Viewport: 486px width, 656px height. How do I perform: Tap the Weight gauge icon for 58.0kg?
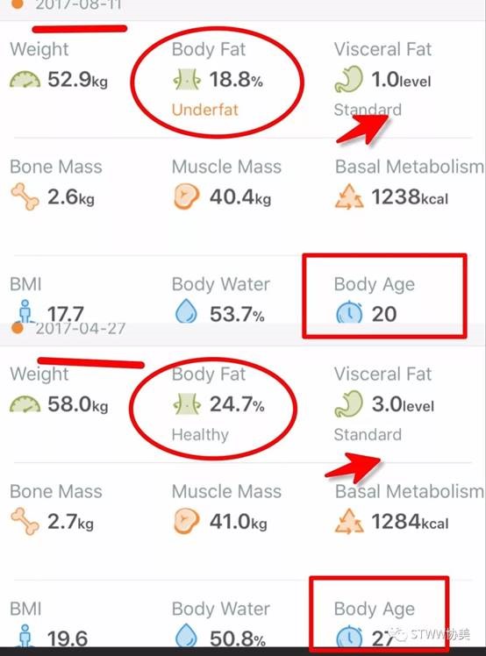click(x=25, y=404)
